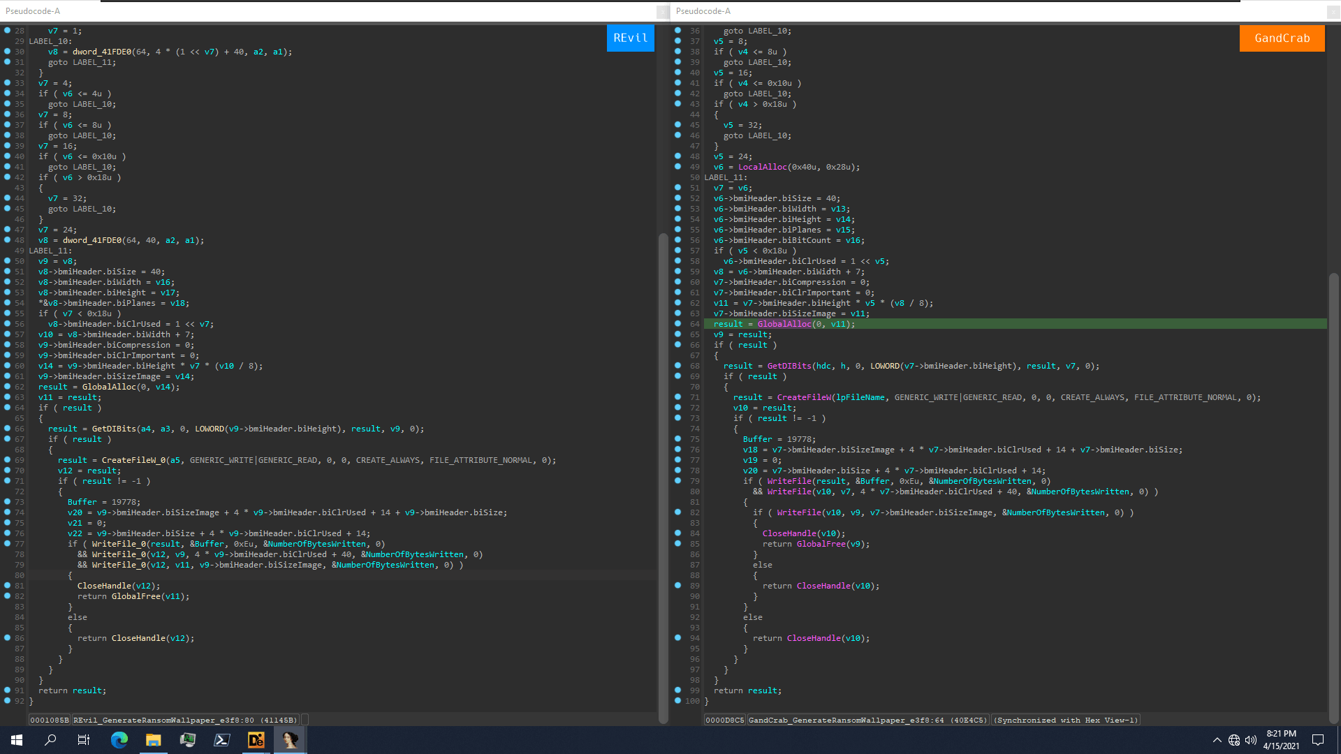Viewport: 1341px width, 754px height.
Task: Toggle breakpoint dot on REvil line 62
Action: [7, 387]
